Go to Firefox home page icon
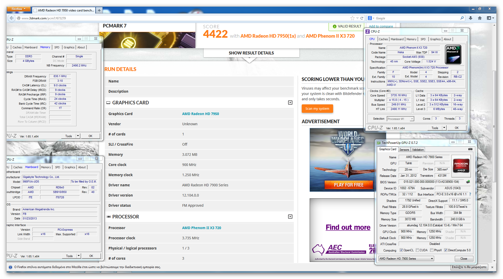 480,18
